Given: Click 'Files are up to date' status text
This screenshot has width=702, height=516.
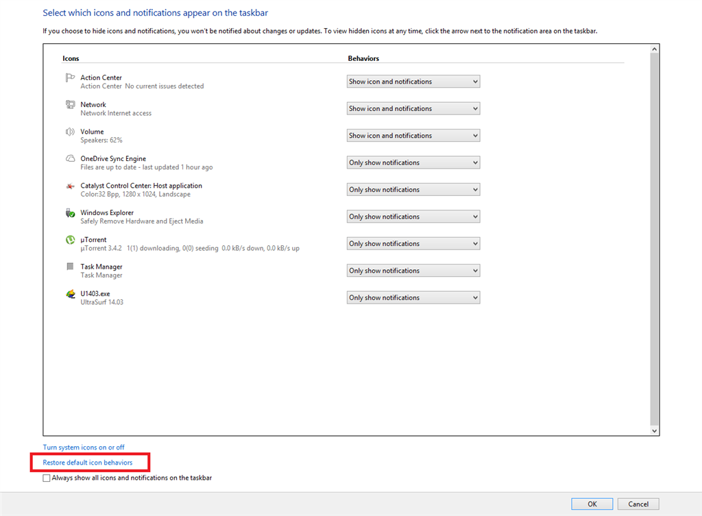Looking at the screenshot, I should tap(147, 167).
